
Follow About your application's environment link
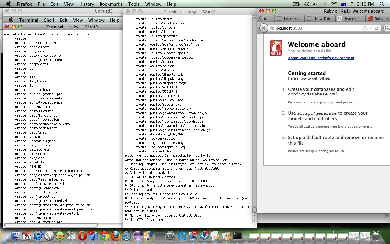coord(321,58)
